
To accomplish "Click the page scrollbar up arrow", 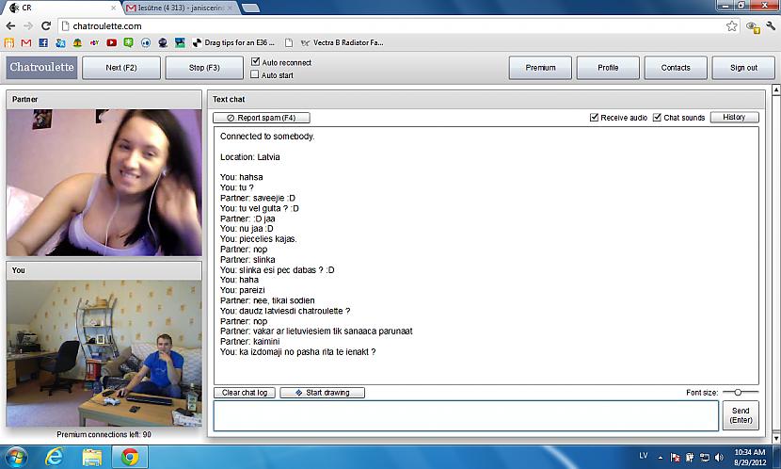I will pos(775,89).
